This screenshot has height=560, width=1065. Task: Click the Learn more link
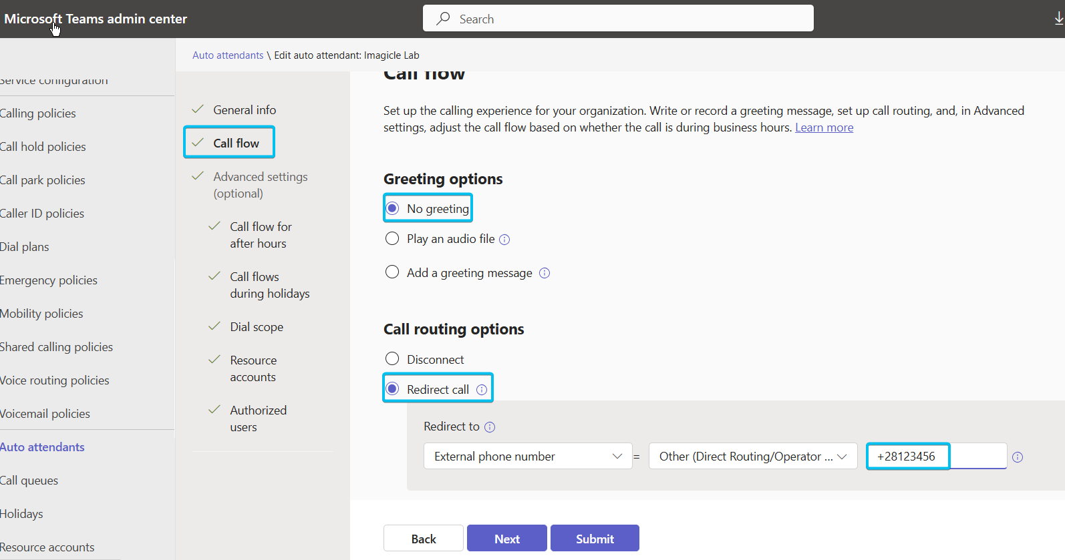[x=824, y=127]
